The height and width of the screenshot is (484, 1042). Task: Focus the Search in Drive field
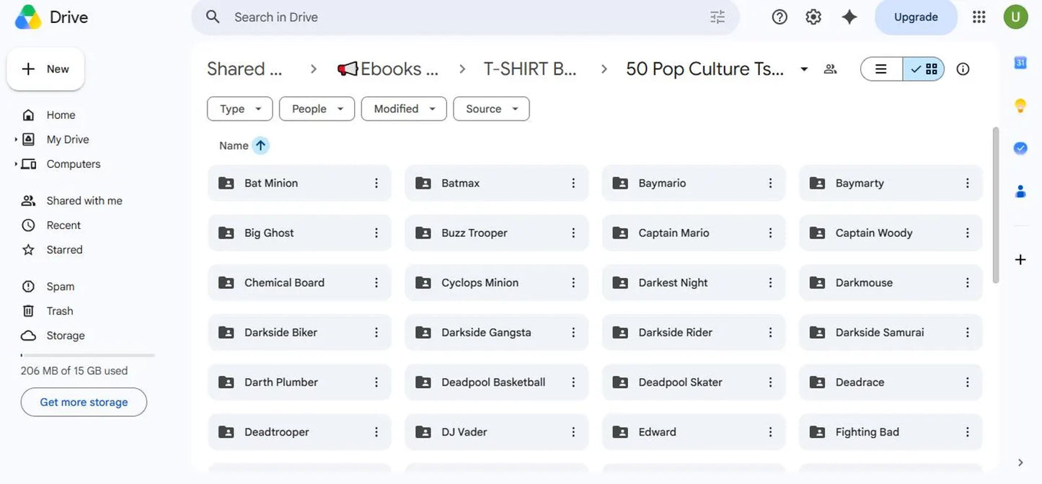coord(465,17)
